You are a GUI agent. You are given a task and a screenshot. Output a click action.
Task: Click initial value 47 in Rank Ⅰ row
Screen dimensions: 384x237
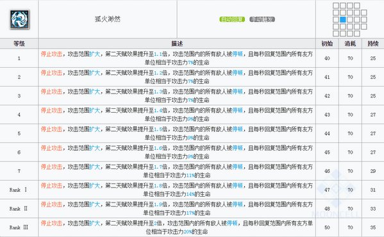tap(327, 190)
